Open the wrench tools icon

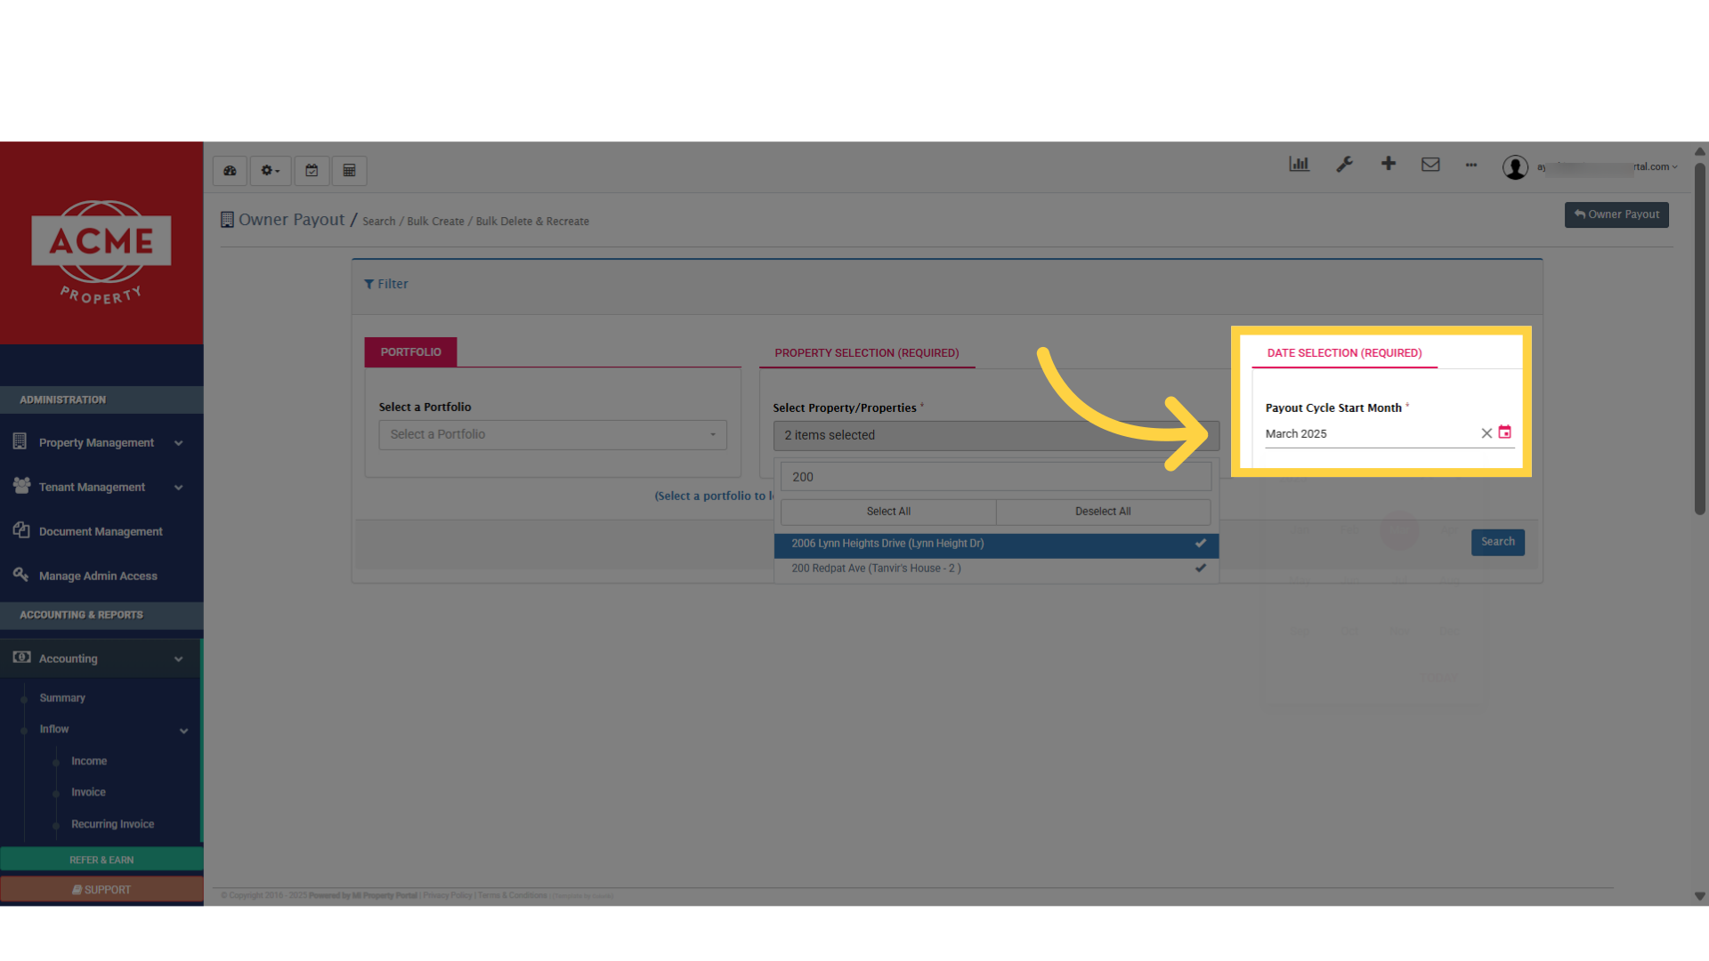(1344, 164)
